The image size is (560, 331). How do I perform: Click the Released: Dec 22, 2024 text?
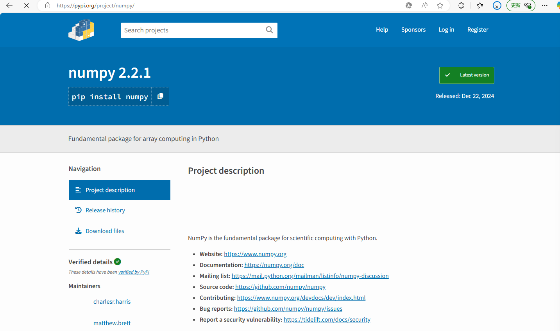[465, 96]
